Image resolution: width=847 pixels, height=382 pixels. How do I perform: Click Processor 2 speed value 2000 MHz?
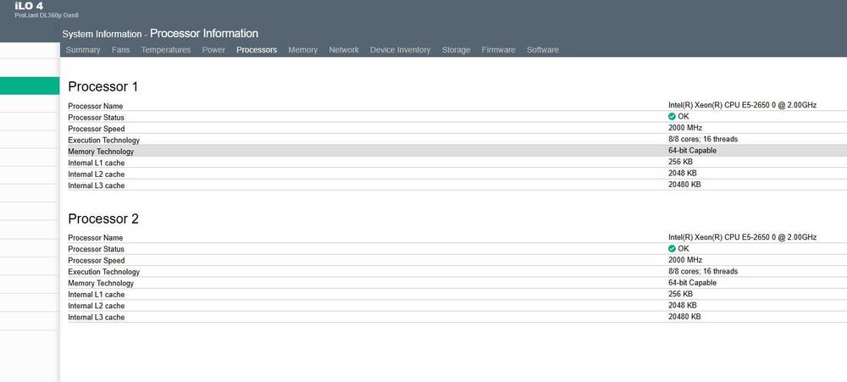685,260
